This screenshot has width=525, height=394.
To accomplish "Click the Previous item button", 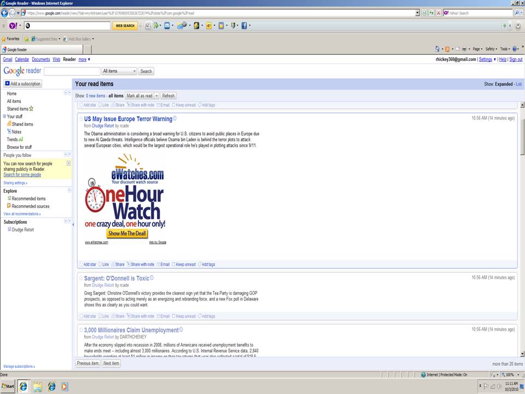I will (87, 363).
